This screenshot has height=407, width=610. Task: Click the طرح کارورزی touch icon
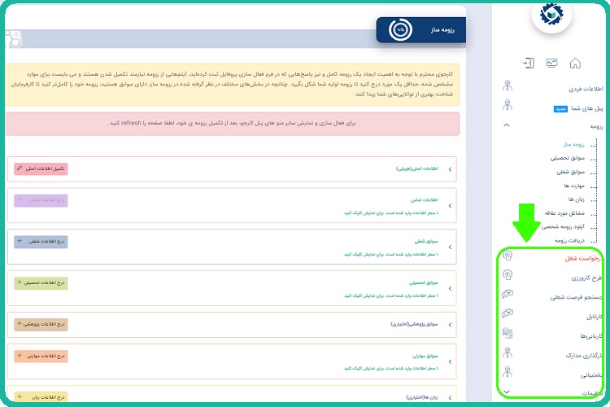tap(508, 275)
